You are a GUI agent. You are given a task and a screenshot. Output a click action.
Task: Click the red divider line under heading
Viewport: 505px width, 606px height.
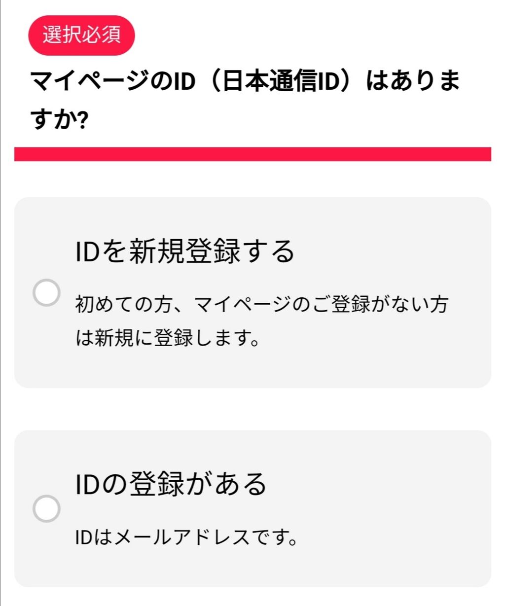[252, 154]
